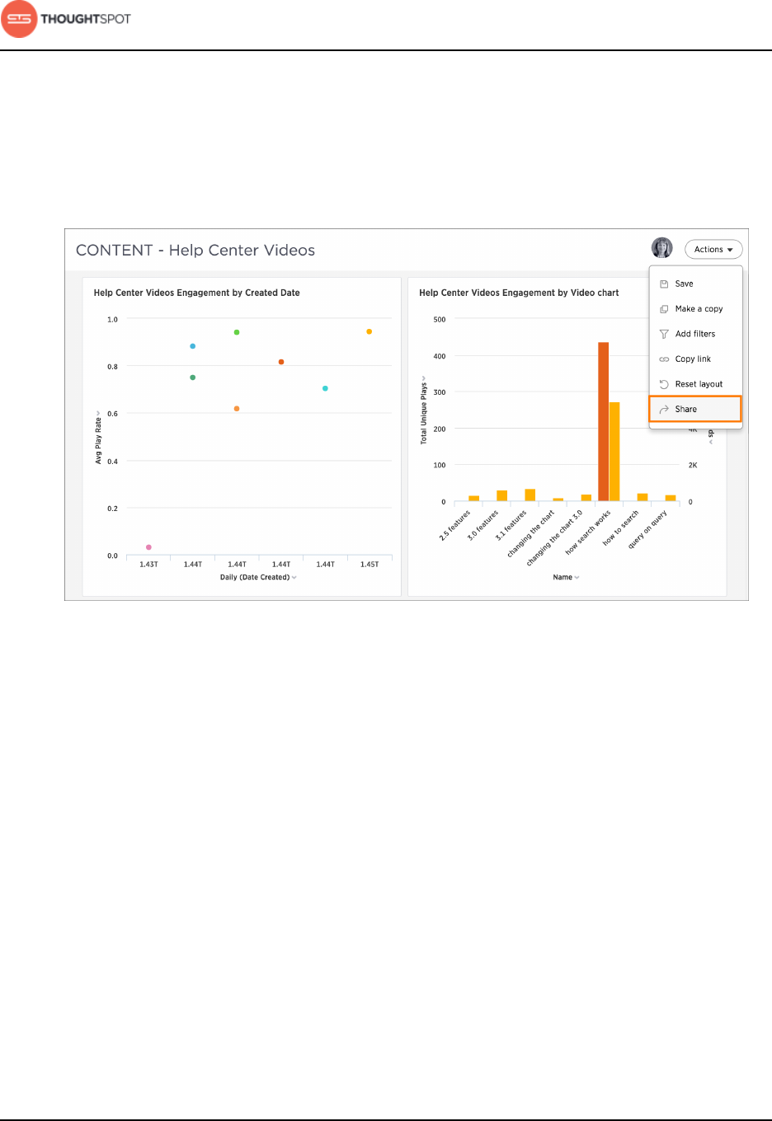The height and width of the screenshot is (1121, 772).
Task: Click the 3.0 features bar
Action: [x=502, y=495]
